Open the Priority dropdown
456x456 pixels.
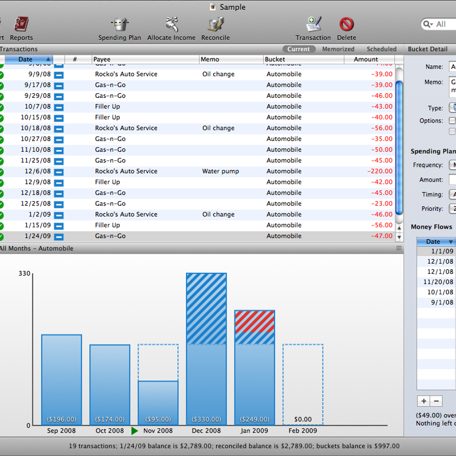[453, 209]
